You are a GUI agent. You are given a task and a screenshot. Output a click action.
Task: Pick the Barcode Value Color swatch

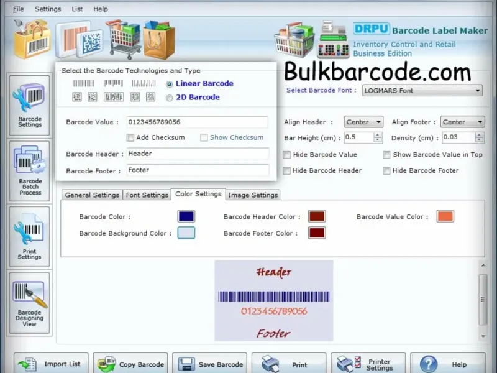coord(445,216)
